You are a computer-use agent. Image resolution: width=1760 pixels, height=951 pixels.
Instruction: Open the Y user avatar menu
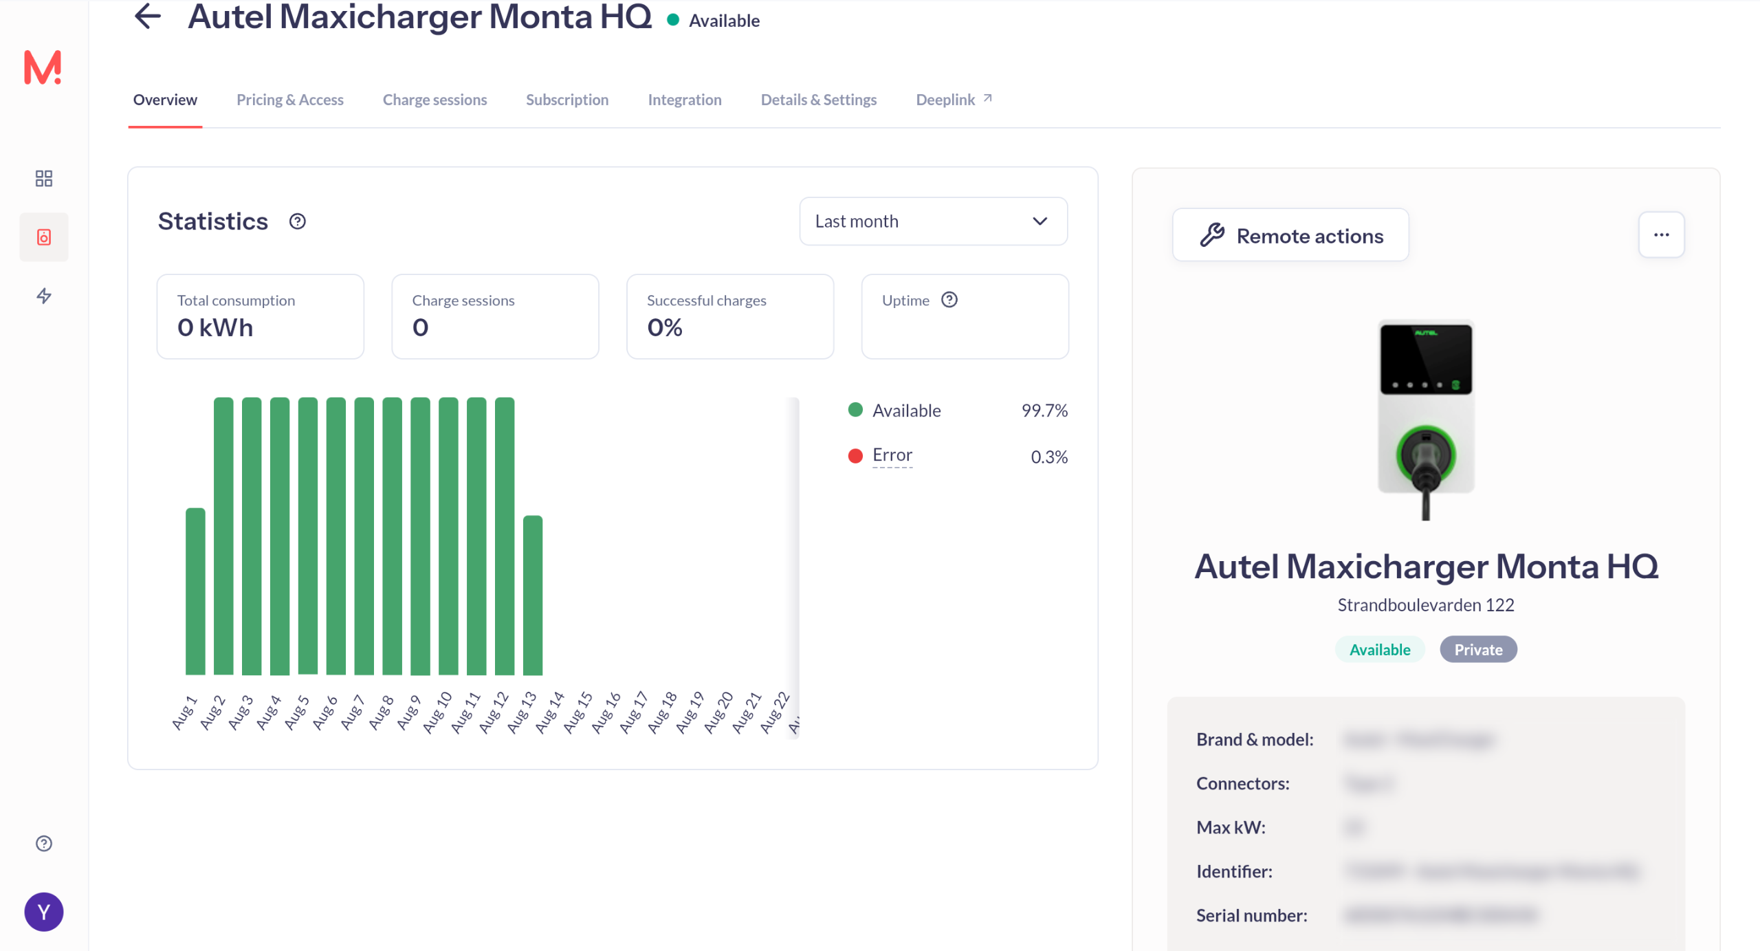coord(44,912)
